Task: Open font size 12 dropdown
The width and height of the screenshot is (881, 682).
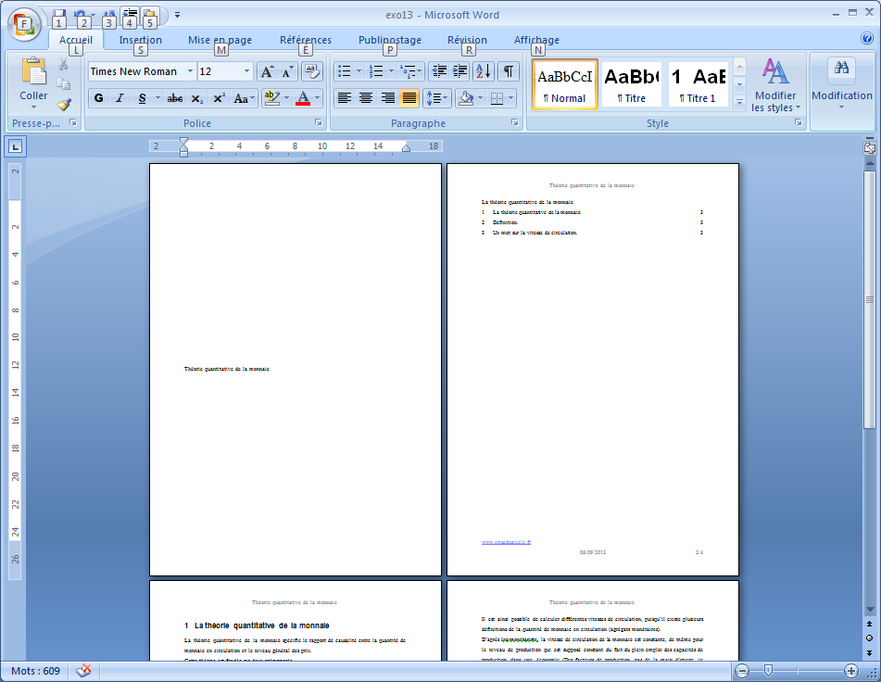Action: 246,71
